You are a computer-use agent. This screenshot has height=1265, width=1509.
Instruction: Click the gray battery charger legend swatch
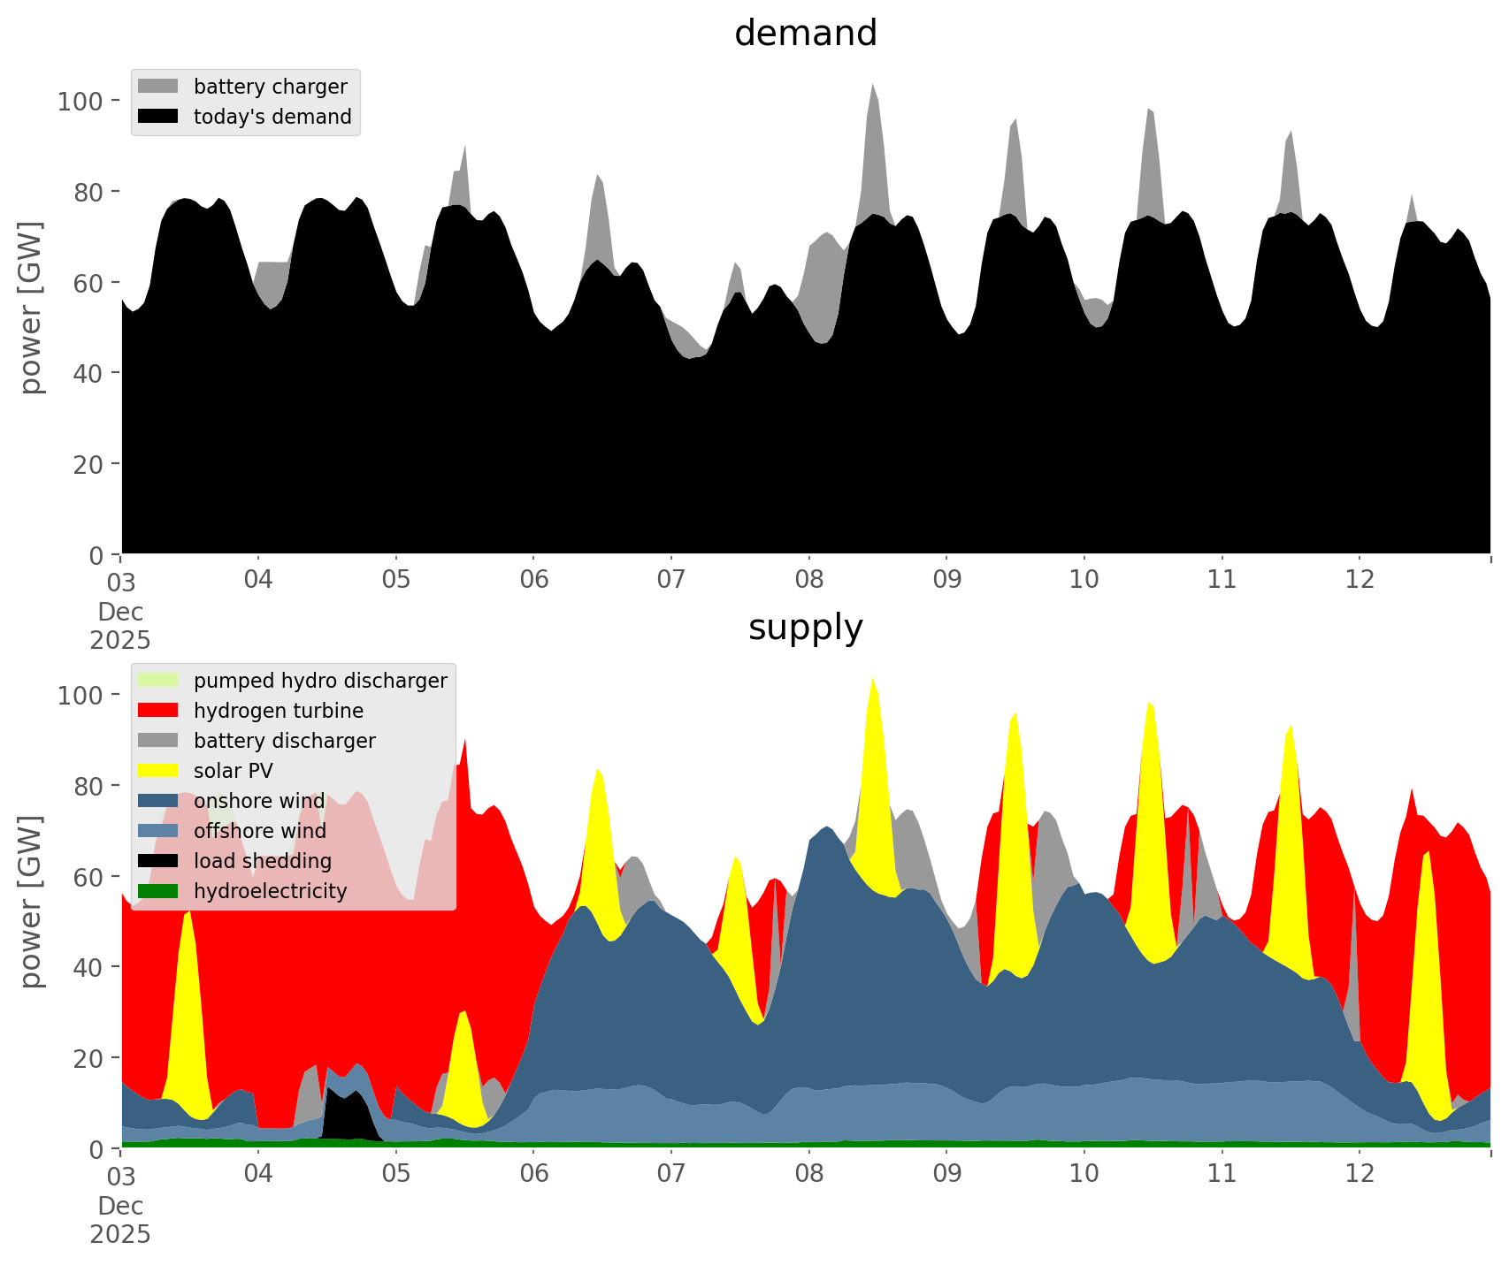[x=158, y=87]
